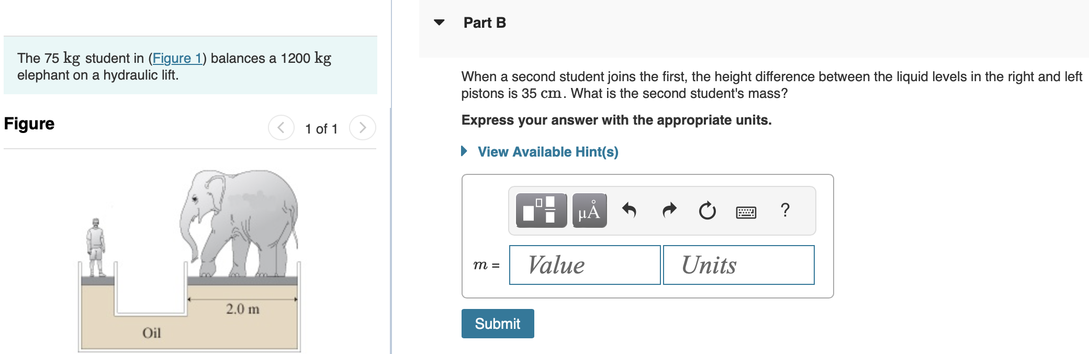The width and height of the screenshot is (1089, 354).
Task: Open the keyboard shortcuts icon
Action: point(746,212)
